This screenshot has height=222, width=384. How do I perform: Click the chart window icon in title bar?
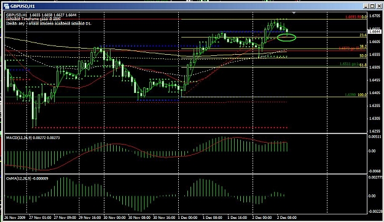pyautogui.click(x=7, y=6)
